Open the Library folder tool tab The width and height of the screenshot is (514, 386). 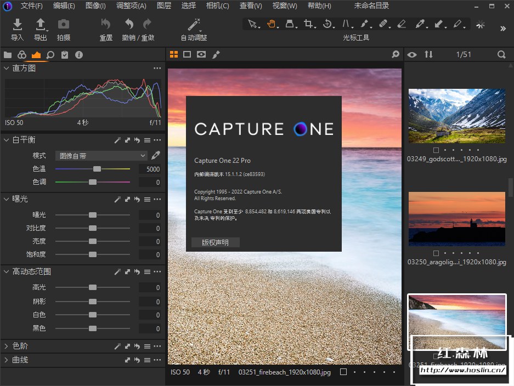[8, 55]
